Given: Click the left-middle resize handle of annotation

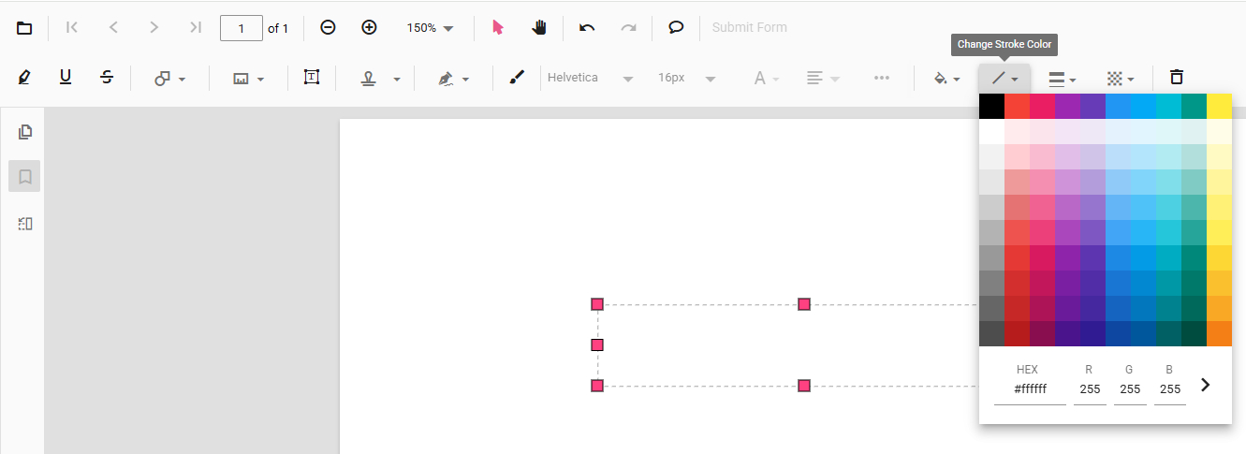Looking at the screenshot, I should click(x=597, y=344).
